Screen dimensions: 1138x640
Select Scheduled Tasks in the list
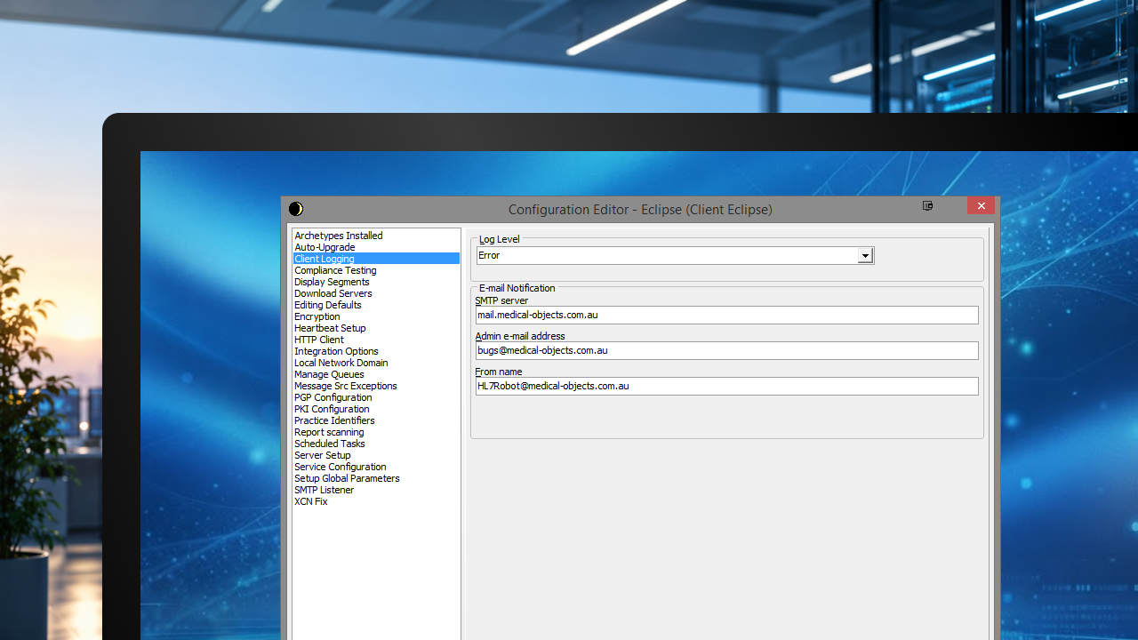point(376,444)
